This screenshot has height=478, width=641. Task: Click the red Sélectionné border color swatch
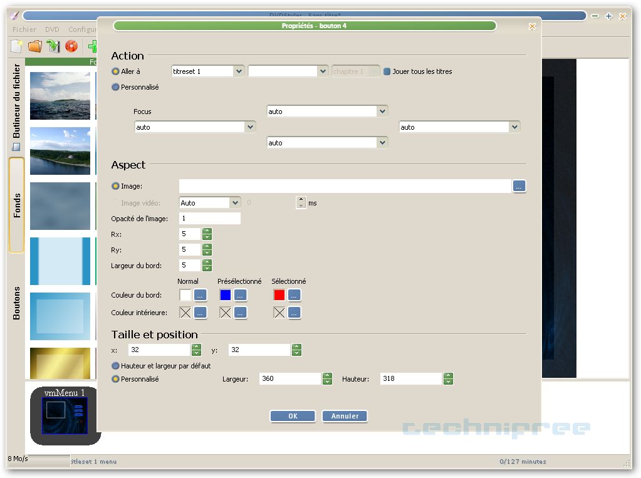(279, 295)
